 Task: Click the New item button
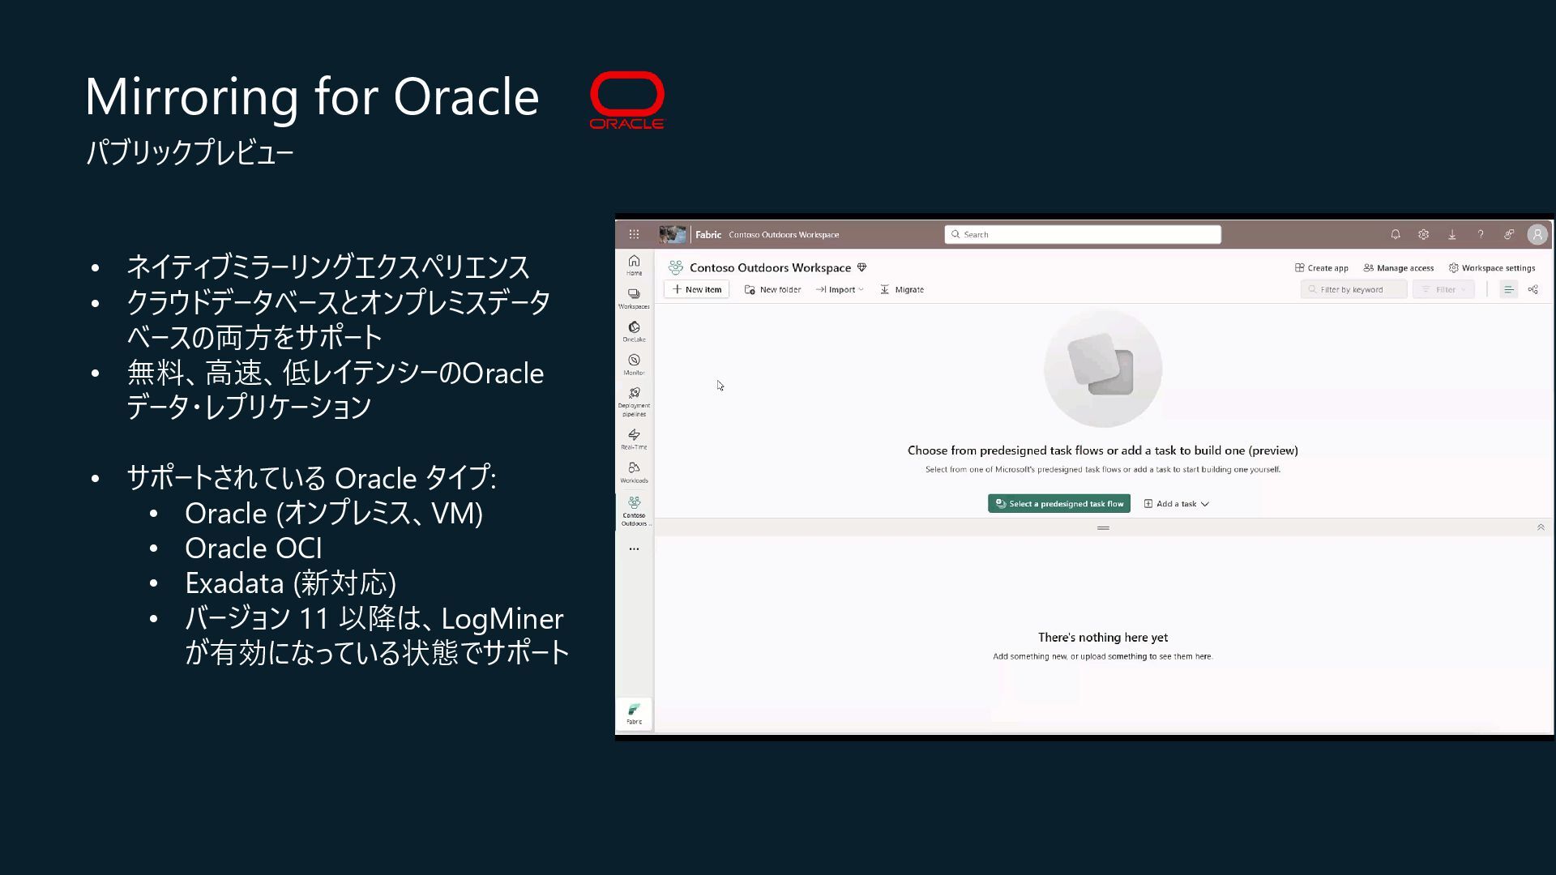pyautogui.click(x=697, y=289)
